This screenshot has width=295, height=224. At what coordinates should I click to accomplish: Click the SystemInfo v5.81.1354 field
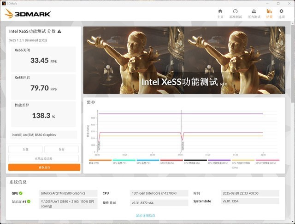[x=250, y=201]
